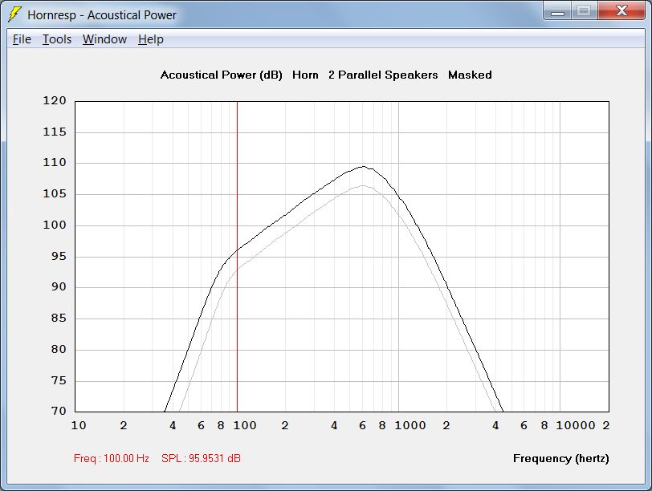Click the 'Hornresp - Acoustical Power' title bar text
652x491 pixels.
pyautogui.click(x=102, y=15)
